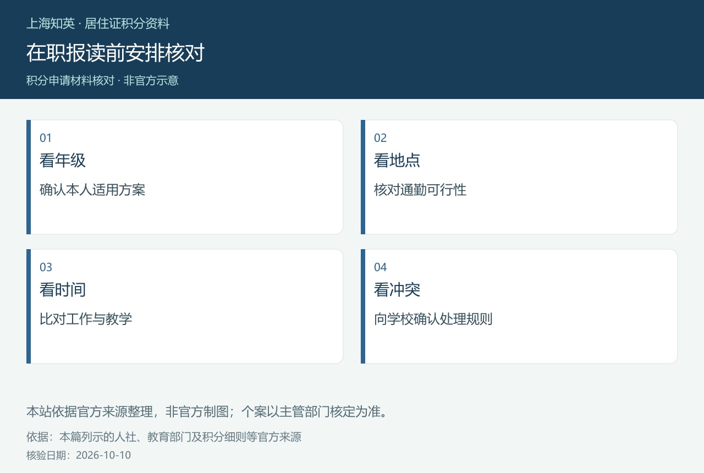The image size is (704, 473).
Task: Select the step number 03
Action: pos(46,267)
